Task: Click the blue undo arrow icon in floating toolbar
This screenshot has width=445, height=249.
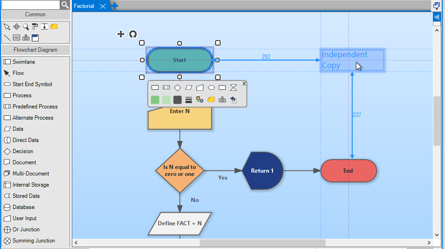Action: tap(233, 100)
